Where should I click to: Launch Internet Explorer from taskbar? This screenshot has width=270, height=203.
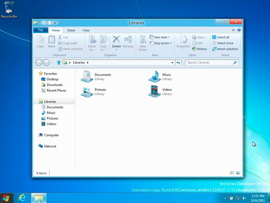tap(22, 198)
